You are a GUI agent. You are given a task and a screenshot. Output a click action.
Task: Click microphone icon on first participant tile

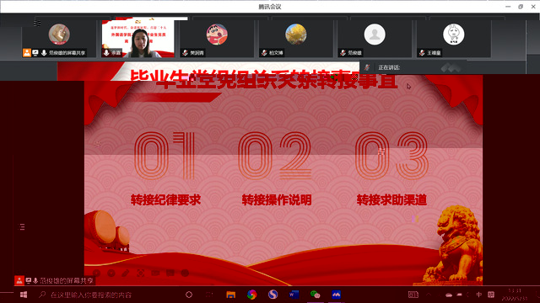44,53
